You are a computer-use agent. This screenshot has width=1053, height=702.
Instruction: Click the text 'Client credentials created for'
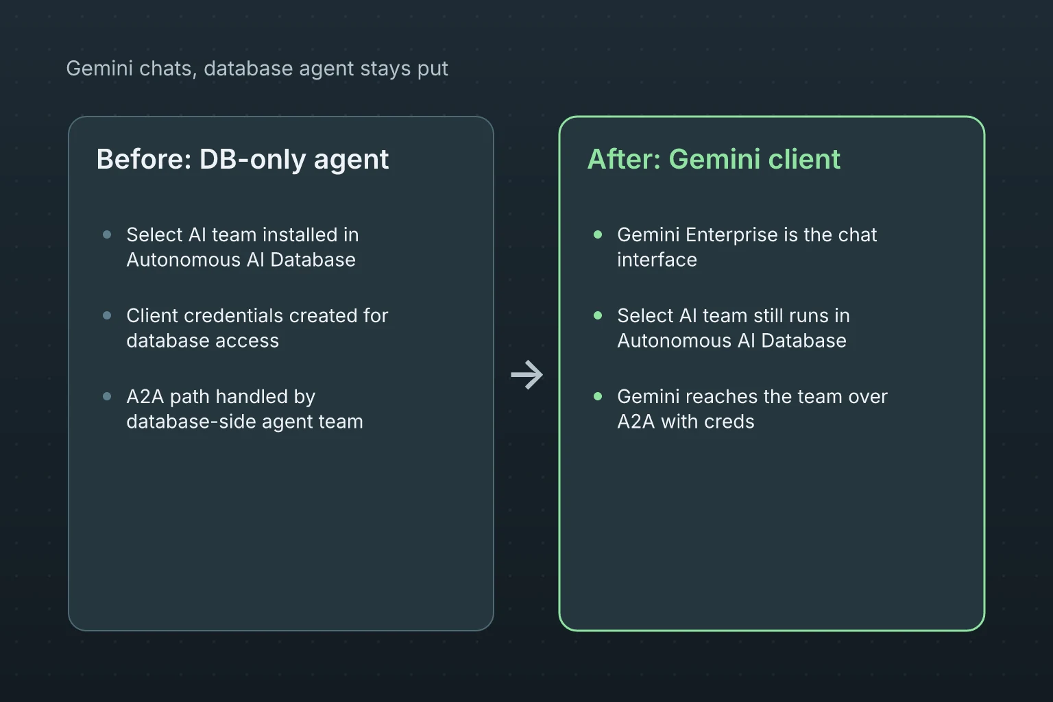pos(257,315)
